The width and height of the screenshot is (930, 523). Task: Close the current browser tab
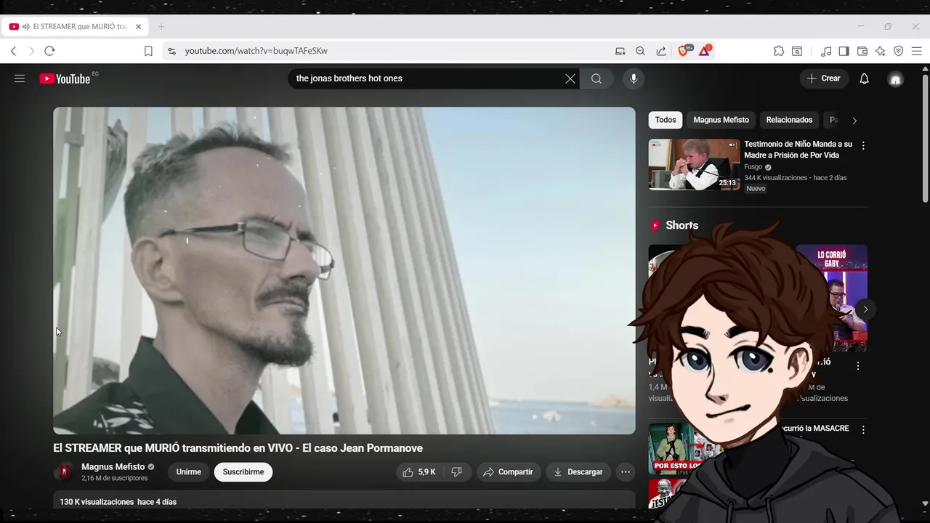[139, 27]
